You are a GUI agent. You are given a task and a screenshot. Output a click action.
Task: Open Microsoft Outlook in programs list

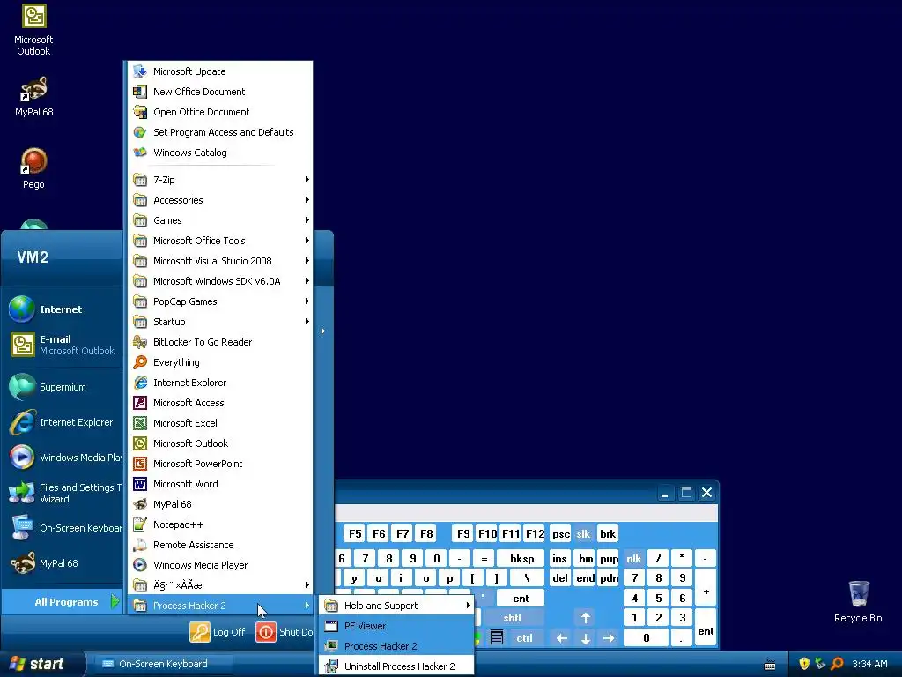pos(219,443)
